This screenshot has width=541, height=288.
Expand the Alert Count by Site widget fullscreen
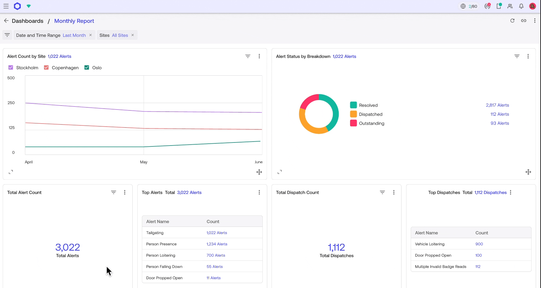(11, 172)
